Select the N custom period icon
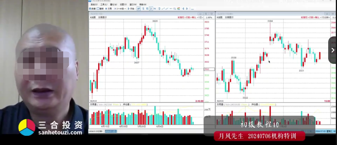Screen dimensions: 337x145 [x=155, y=8]
